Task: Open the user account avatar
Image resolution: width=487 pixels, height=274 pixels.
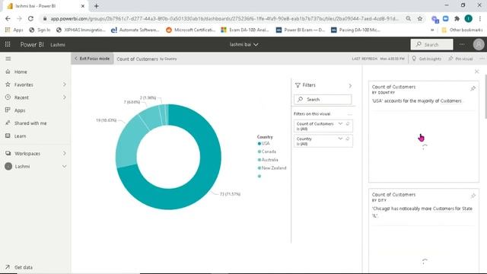Action: (479, 44)
